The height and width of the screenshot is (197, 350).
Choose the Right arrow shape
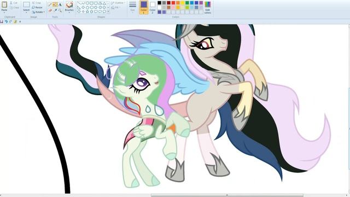click(96, 7)
